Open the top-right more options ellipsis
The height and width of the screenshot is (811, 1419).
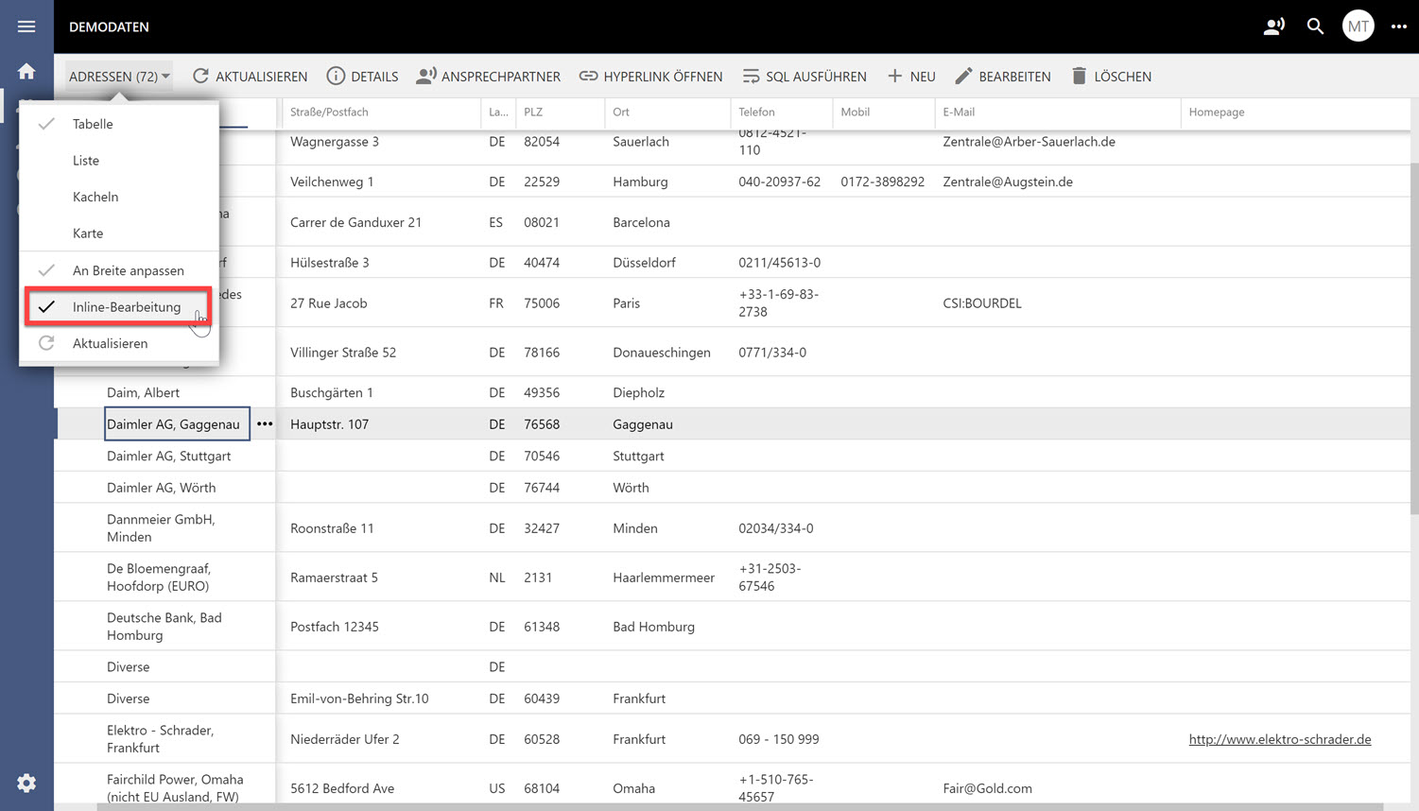click(x=1398, y=26)
